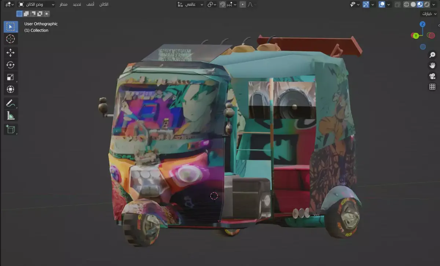Expand overlay options dropdown arrow

(x=389, y=4)
